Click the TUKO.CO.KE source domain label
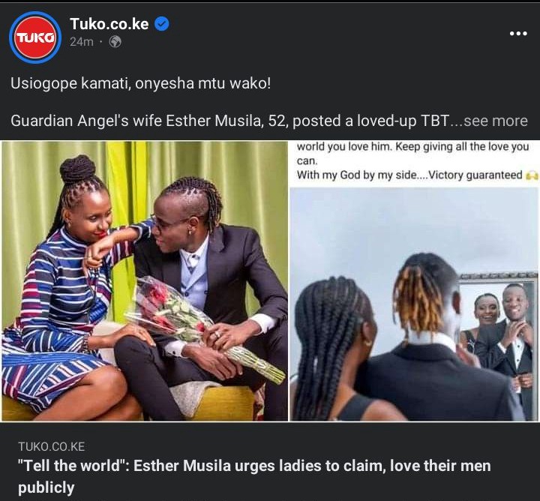Viewport: 540px width, 501px height. (51, 446)
